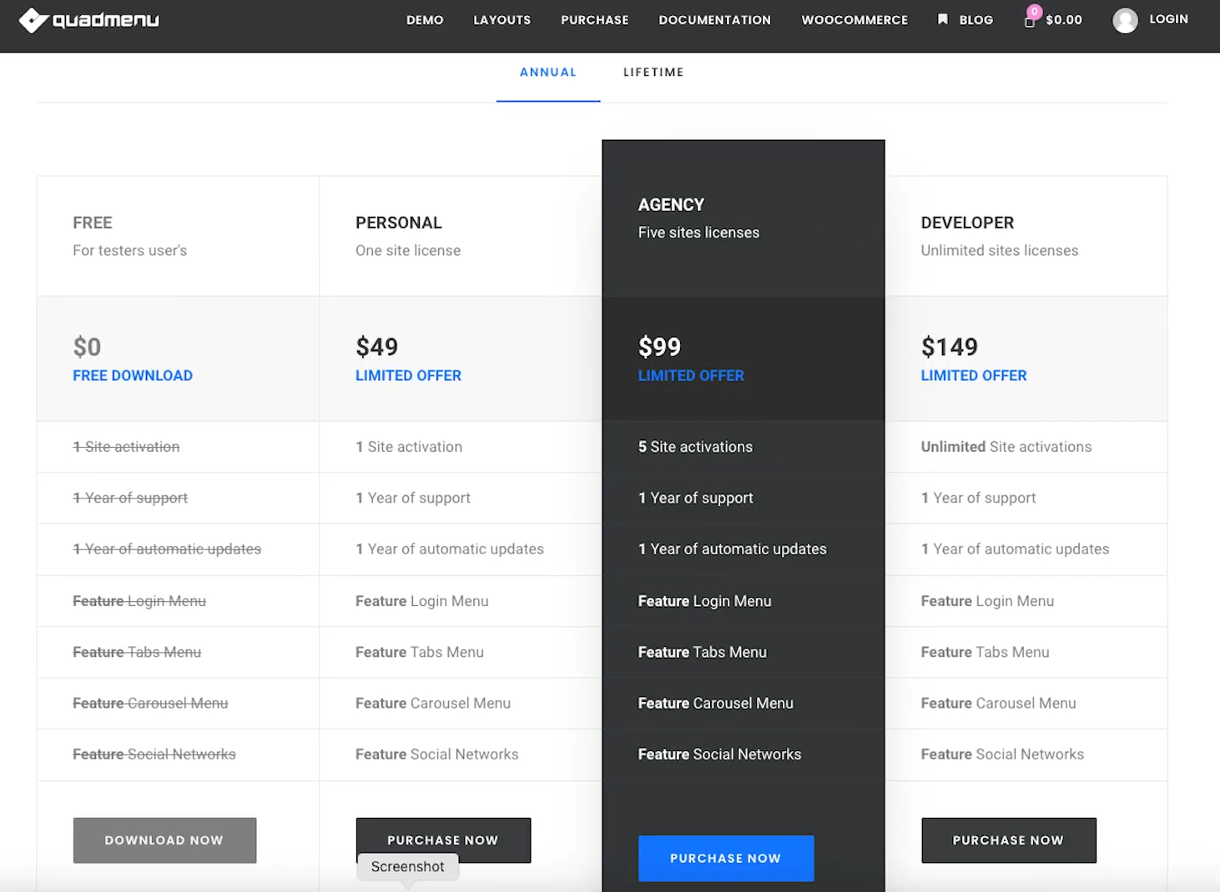Image resolution: width=1220 pixels, height=892 pixels.
Task: Click the Login link
Action: [1168, 19]
